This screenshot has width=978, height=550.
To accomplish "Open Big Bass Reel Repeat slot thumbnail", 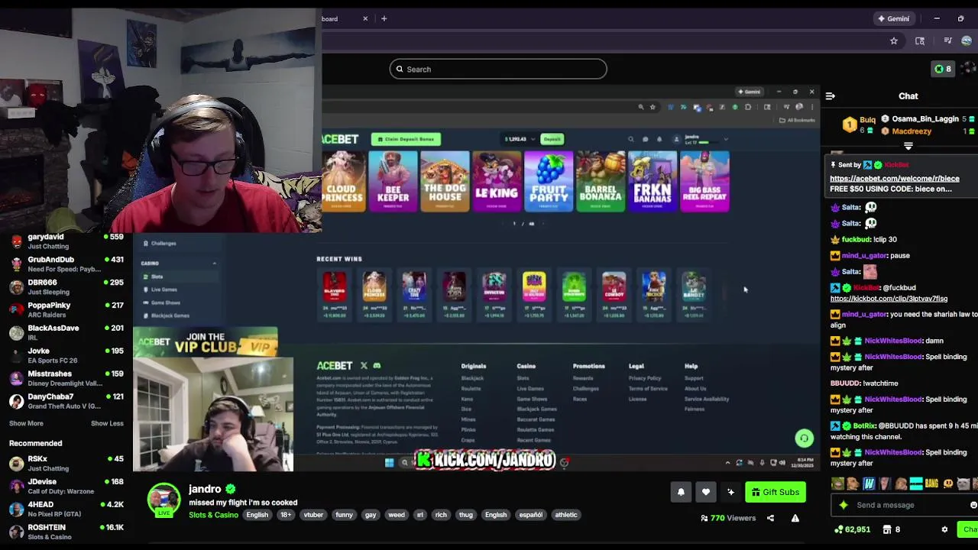I will (704, 181).
